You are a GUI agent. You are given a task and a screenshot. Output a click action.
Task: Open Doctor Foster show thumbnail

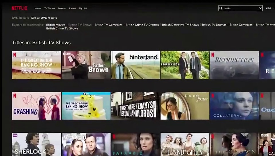click(x=185, y=106)
